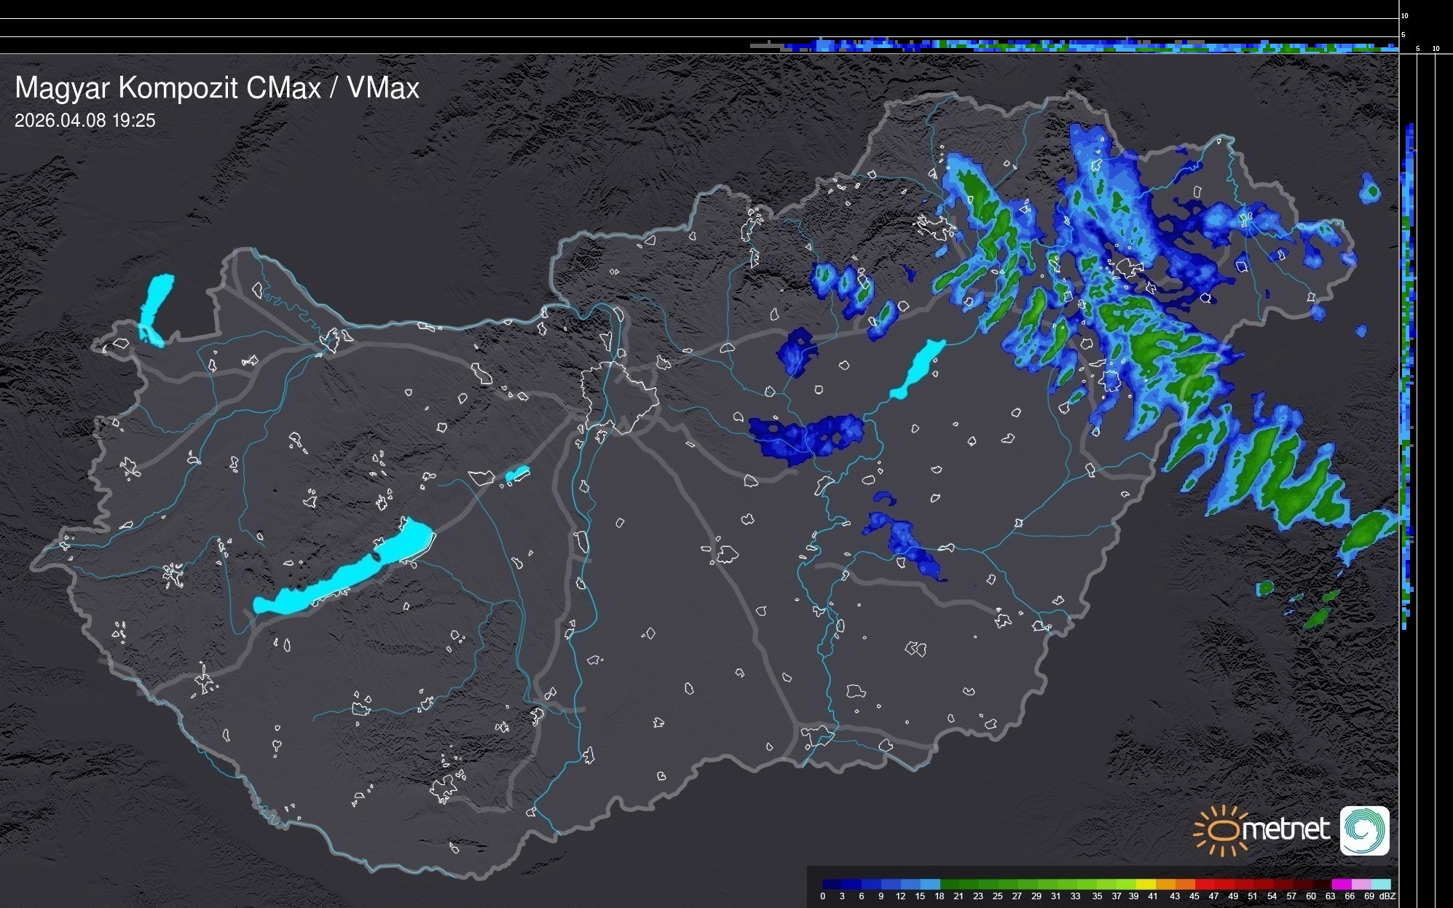This screenshot has height=908, width=1453.
Task: Click the yellow 39 dBZ legend swatch
Action: click(1146, 885)
